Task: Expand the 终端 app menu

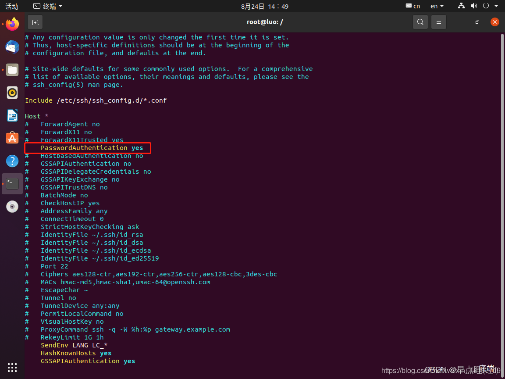Action: coord(48,6)
